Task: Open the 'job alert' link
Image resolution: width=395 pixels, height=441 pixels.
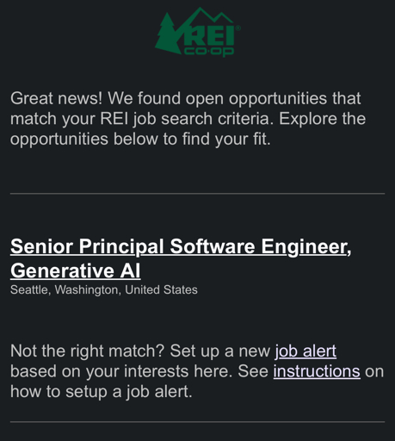Action: 306,351
